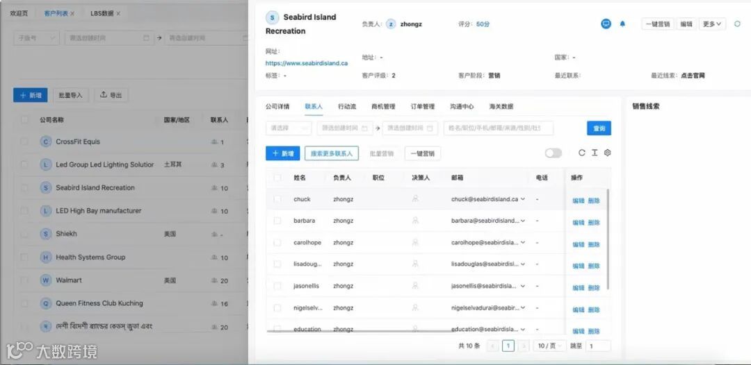The image size is (751, 365).
Task: Check the box for contact jasonellis
Action: coord(277,286)
